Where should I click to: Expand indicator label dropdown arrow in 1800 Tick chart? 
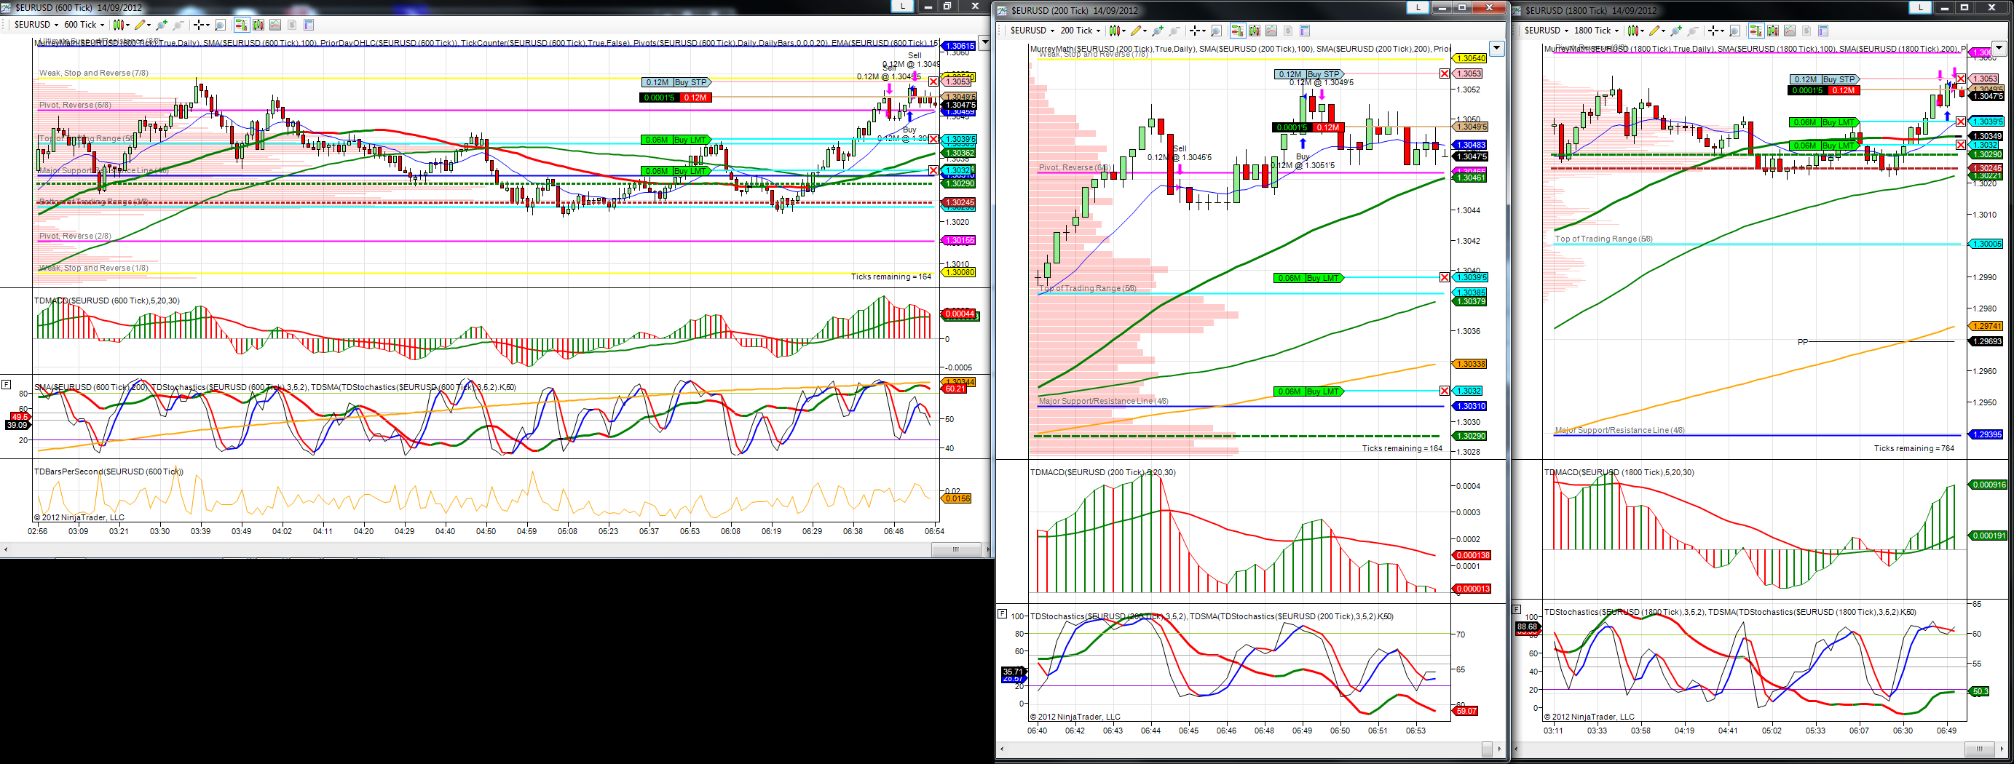(1999, 49)
